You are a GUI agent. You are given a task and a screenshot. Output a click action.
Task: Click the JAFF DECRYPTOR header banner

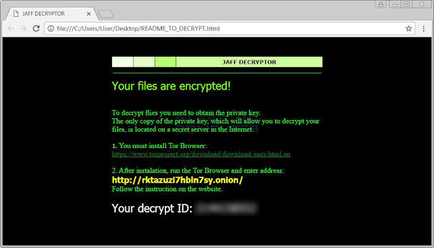(x=249, y=62)
